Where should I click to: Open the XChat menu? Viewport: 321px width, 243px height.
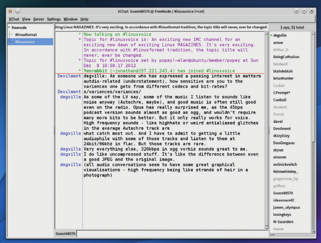[x=14, y=19]
